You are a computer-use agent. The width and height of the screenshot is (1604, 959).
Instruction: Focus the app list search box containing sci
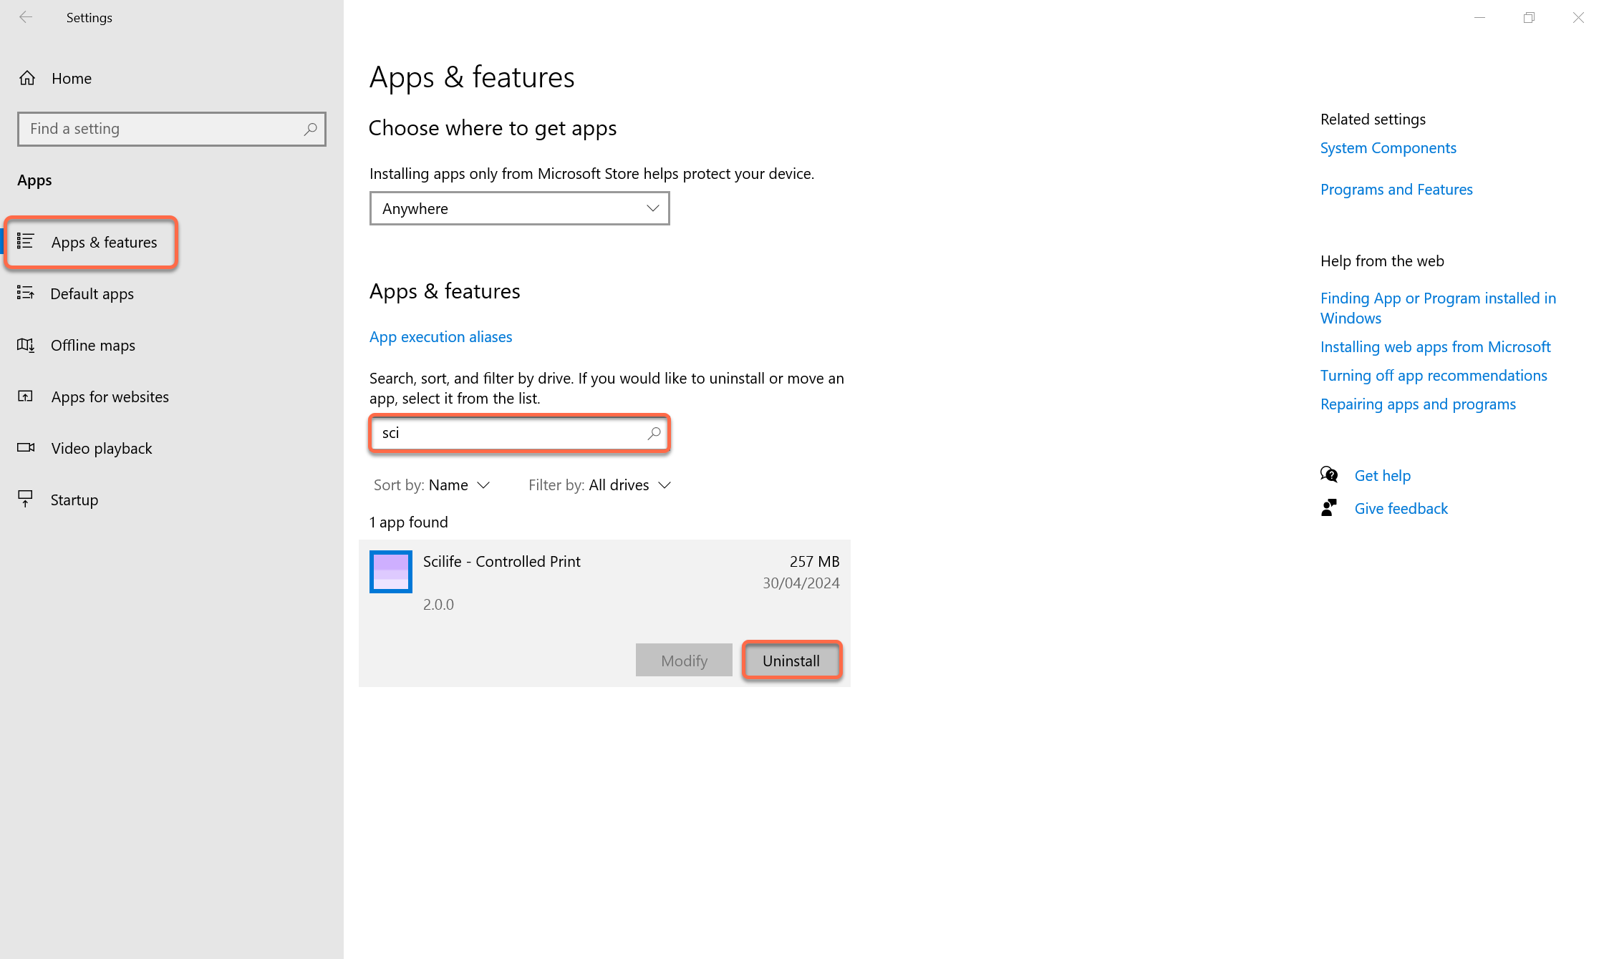click(x=520, y=433)
